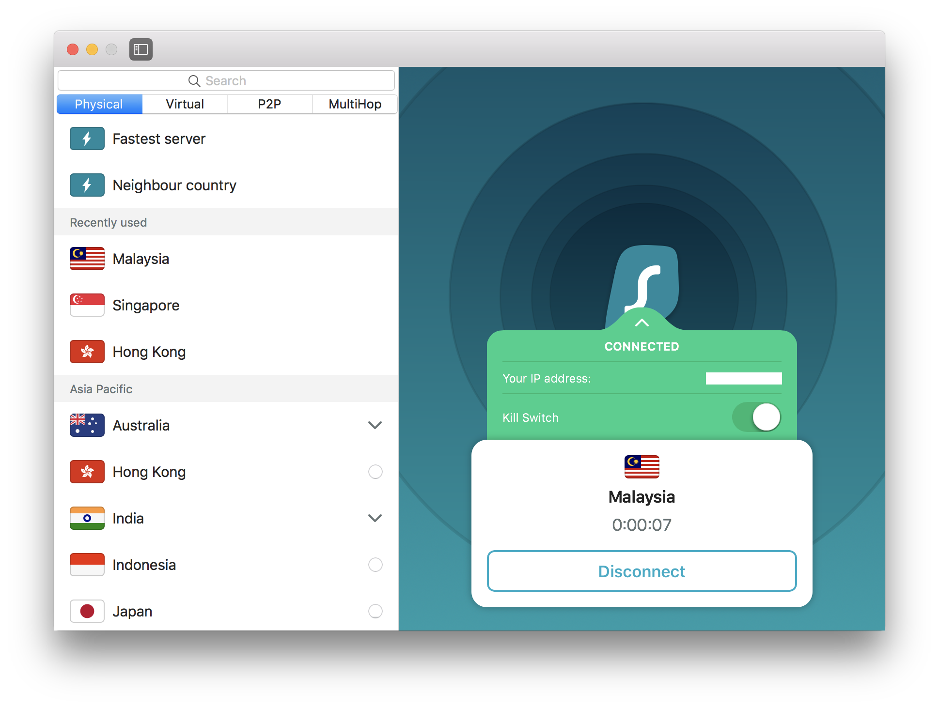Click the Malaysia flag in Recently used
The width and height of the screenshot is (939, 708).
tap(87, 259)
